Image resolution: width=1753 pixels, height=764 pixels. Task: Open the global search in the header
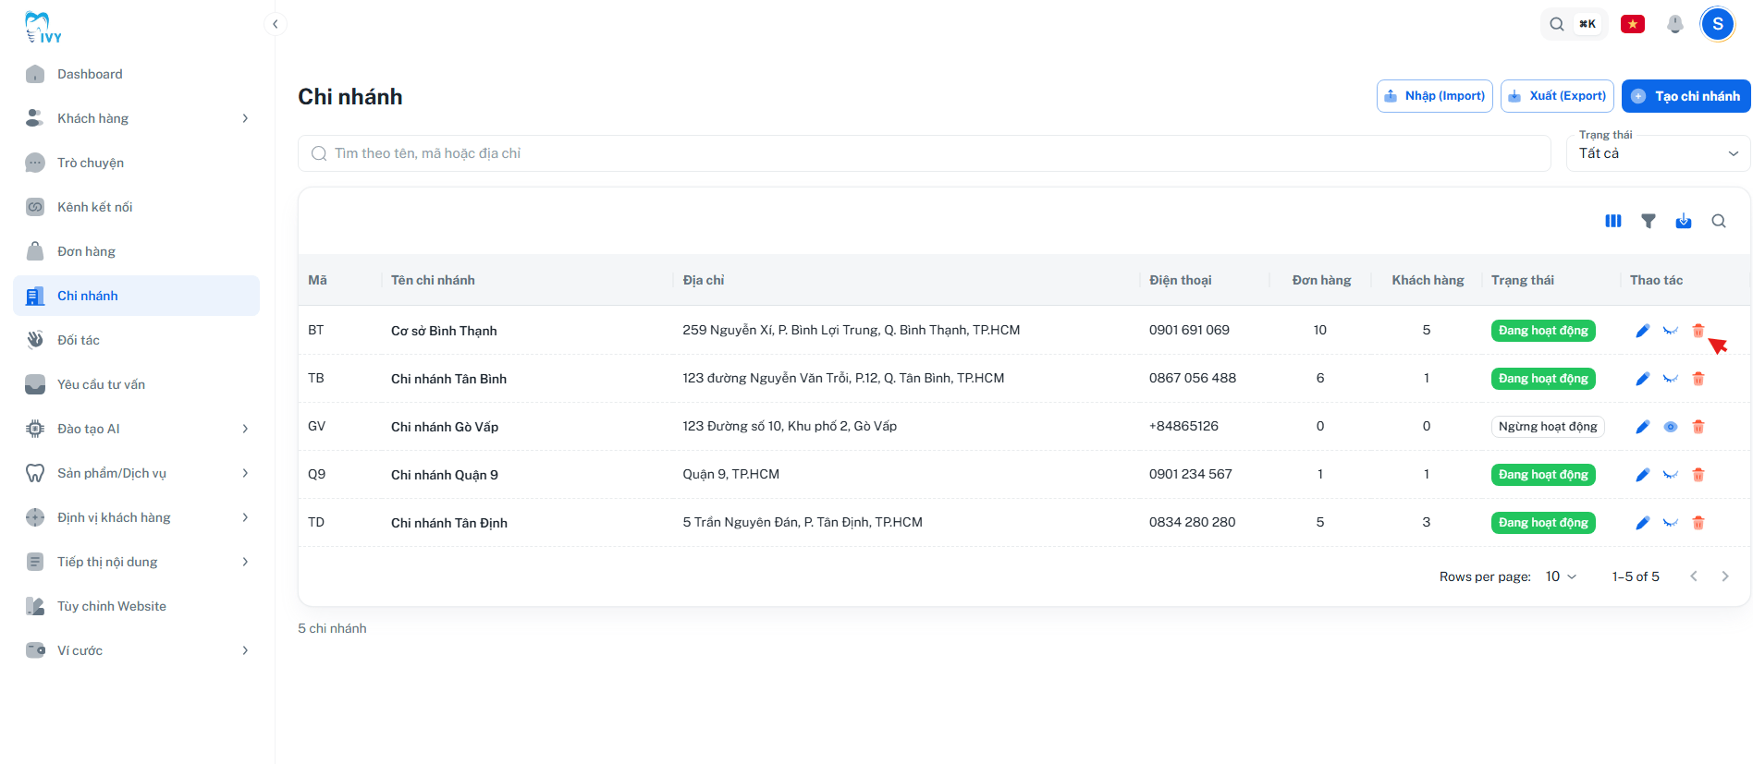pos(1574,24)
